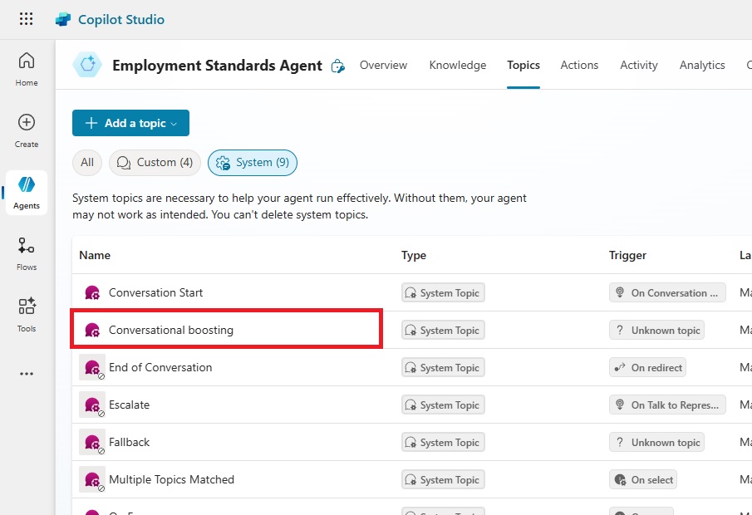Click the Fallback topic icon
The width and height of the screenshot is (752, 515).
91,442
